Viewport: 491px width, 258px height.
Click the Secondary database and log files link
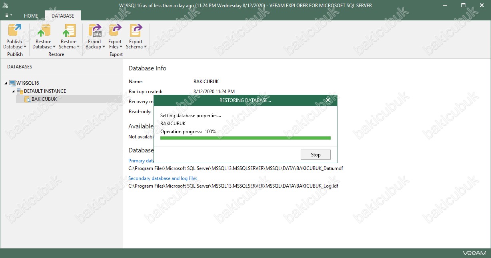point(163,178)
